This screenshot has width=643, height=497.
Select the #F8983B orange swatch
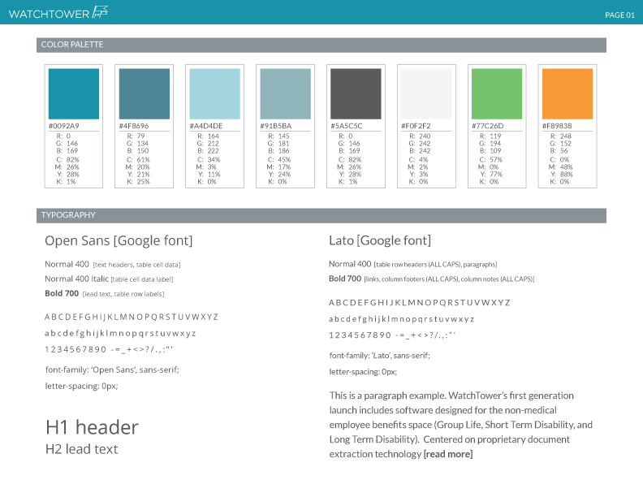[x=567, y=94]
